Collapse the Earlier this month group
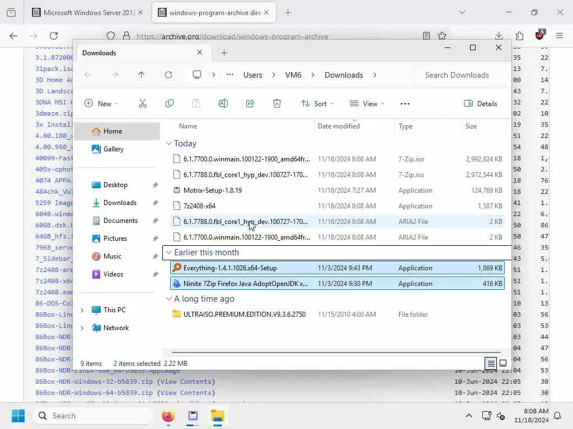 (168, 252)
